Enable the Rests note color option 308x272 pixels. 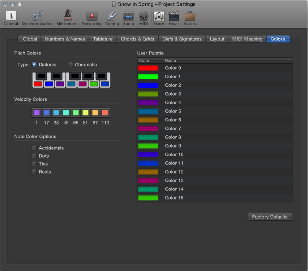pyautogui.click(x=34, y=172)
